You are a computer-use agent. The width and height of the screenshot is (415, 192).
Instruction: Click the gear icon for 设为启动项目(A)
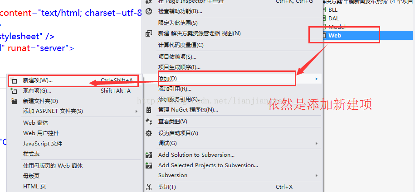click(149, 133)
